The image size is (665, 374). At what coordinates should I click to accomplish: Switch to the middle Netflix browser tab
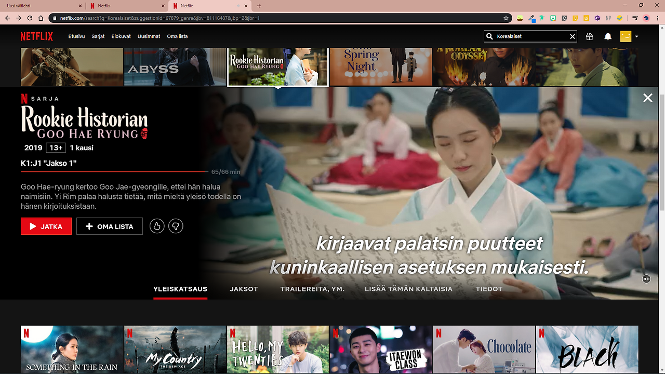click(x=127, y=6)
